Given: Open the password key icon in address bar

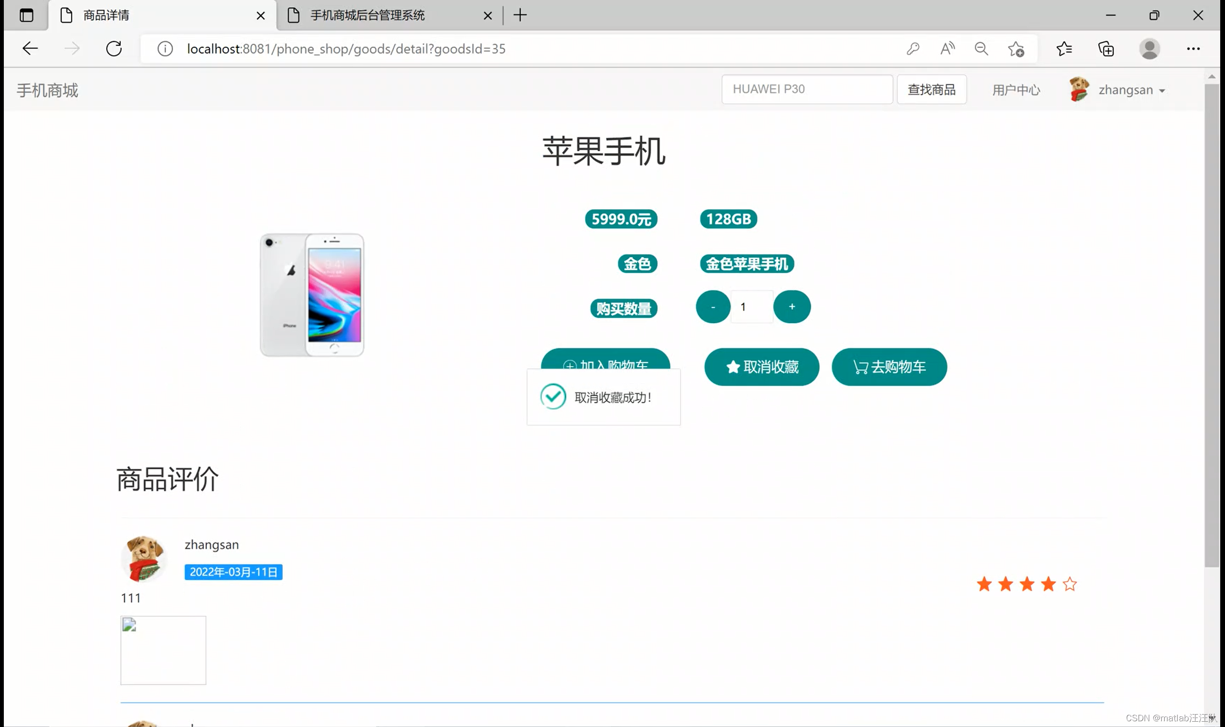Looking at the screenshot, I should point(913,48).
